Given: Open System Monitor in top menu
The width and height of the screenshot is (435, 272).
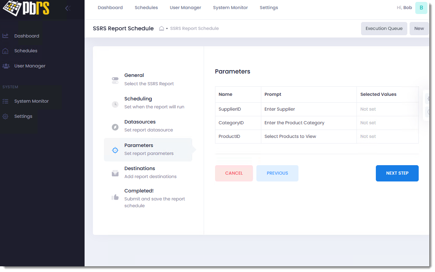Looking at the screenshot, I should (x=230, y=8).
